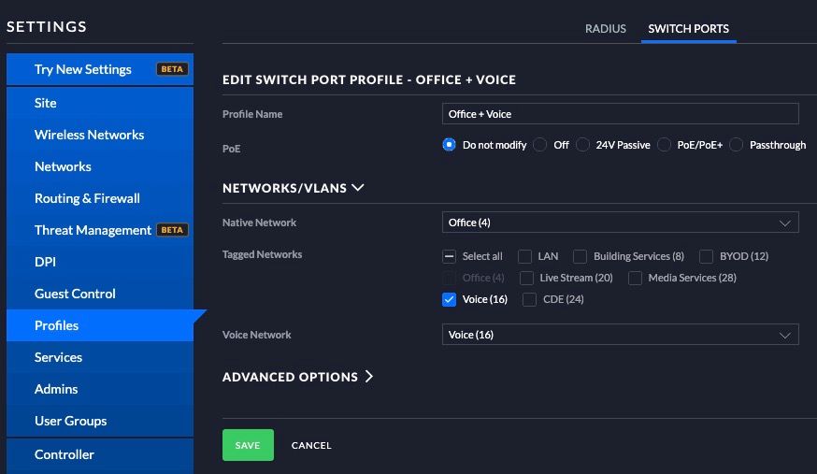Check the BYOD (12) tagged network
817x474 pixels.
(x=706, y=256)
